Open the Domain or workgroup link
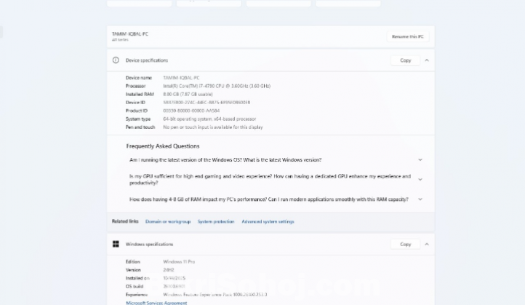 point(168,221)
